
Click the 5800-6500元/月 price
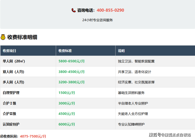[x=71, y=61]
